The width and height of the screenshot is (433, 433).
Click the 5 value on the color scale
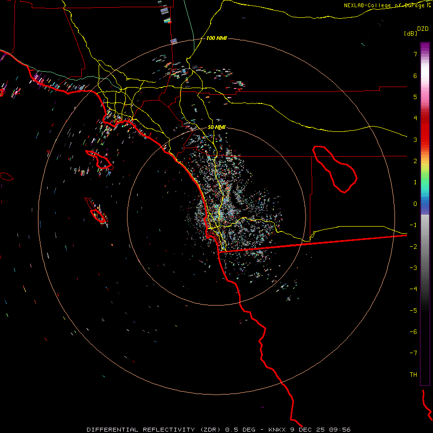[x=415, y=97]
